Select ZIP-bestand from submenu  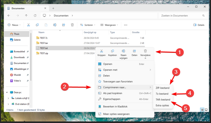pos(162,88)
